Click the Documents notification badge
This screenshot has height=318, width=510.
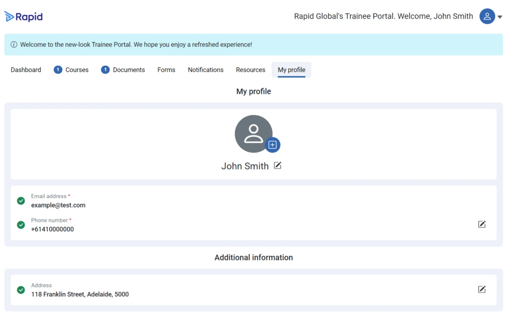[x=105, y=70]
